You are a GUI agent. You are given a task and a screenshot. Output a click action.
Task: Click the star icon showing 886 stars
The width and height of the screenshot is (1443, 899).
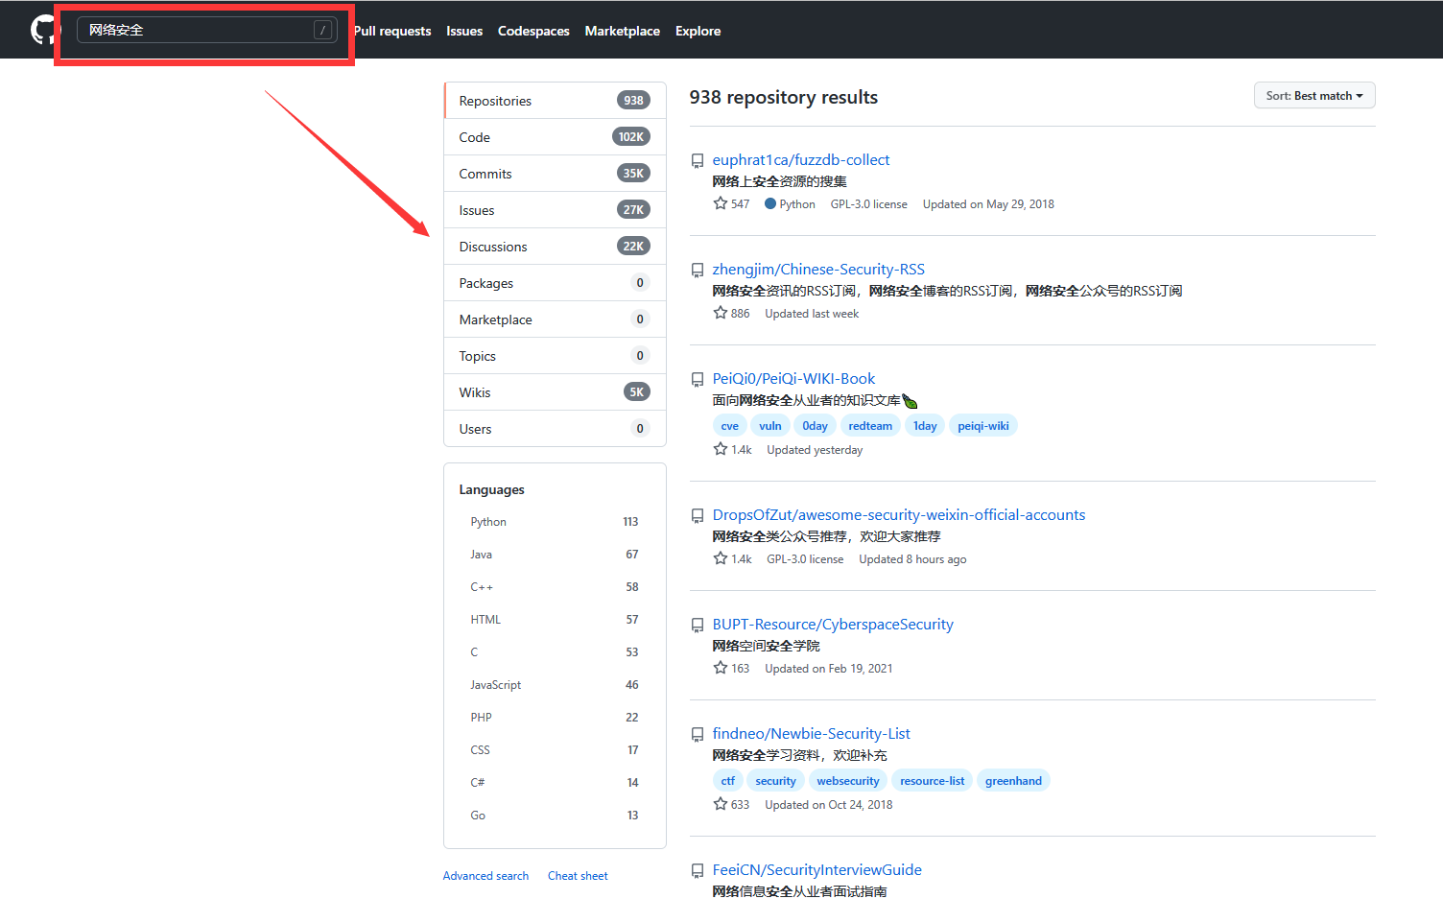(721, 313)
